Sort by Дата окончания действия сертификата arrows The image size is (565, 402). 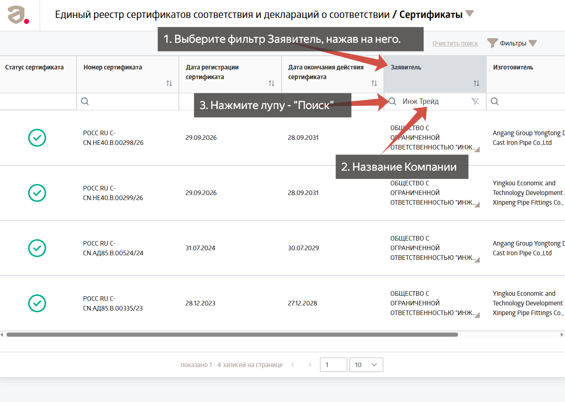pyautogui.click(x=374, y=83)
